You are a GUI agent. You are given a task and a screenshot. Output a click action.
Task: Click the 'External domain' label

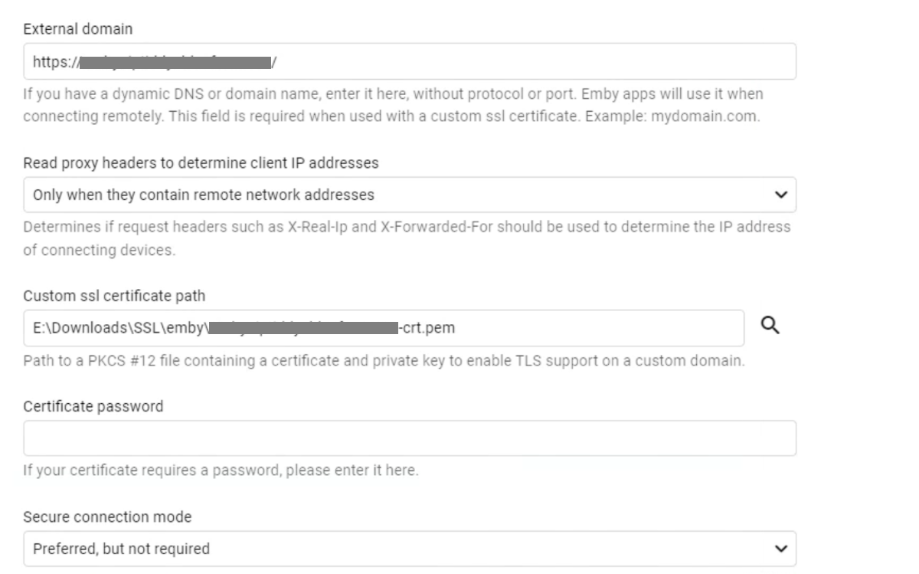click(78, 29)
